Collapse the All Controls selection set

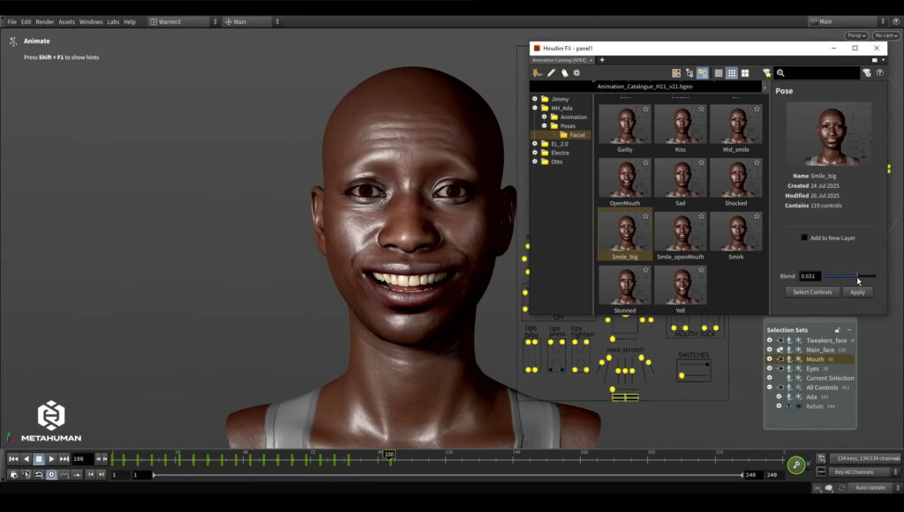coord(770,388)
